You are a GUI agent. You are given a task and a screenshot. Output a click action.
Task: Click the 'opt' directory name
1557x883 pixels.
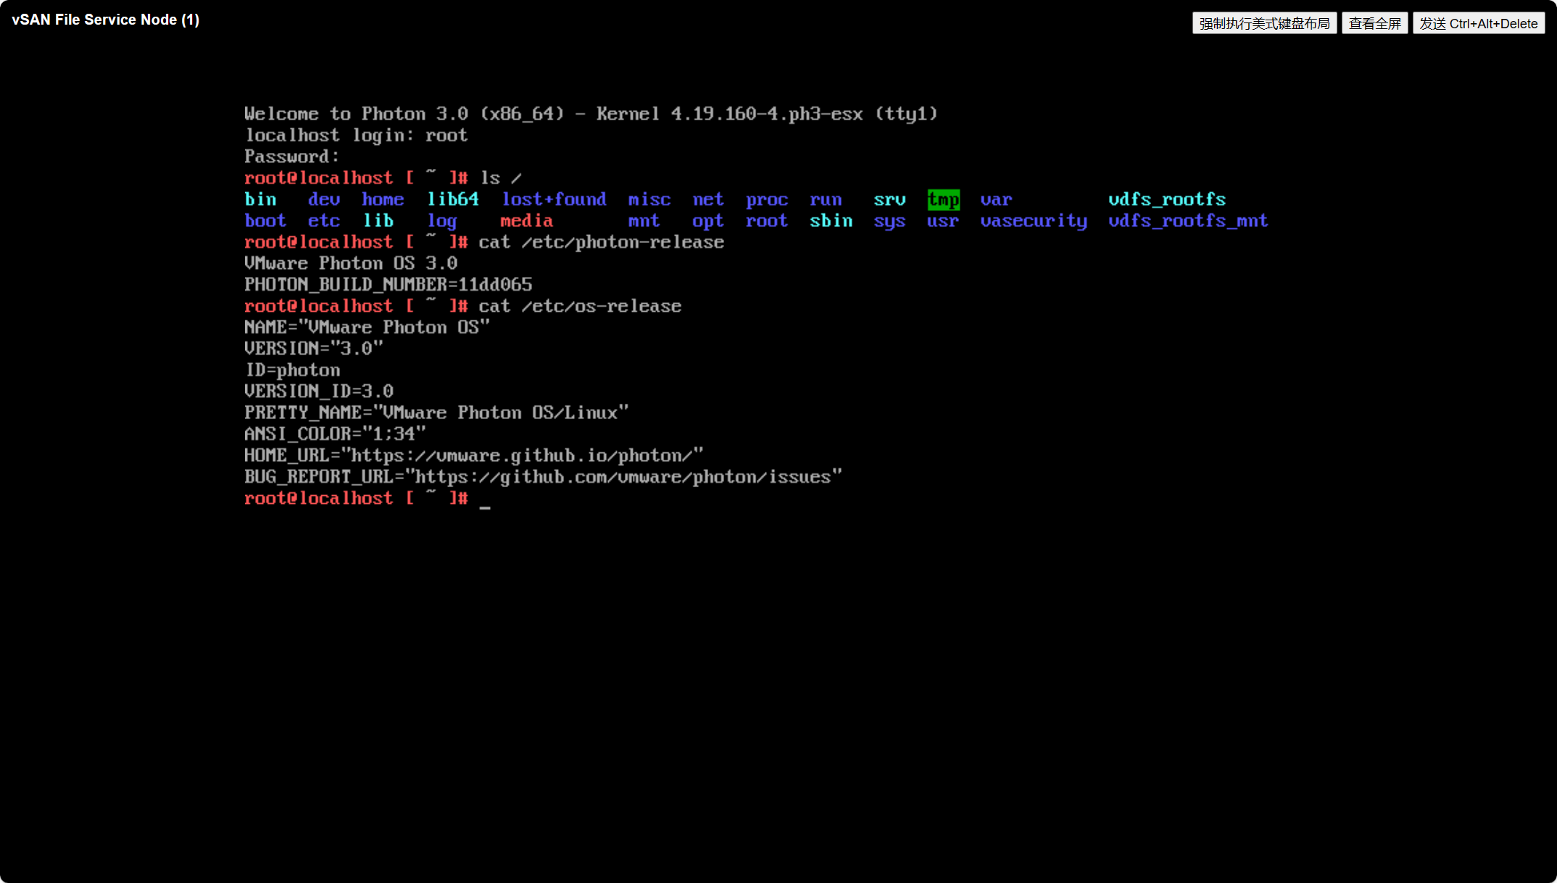pyautogui.click(x=707, y=221)
